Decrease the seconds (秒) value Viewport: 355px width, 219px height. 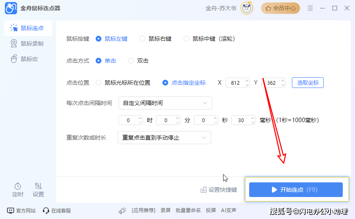point(215,123)
